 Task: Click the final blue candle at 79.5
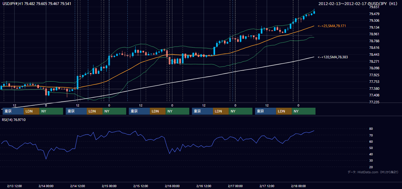point(314,12)
